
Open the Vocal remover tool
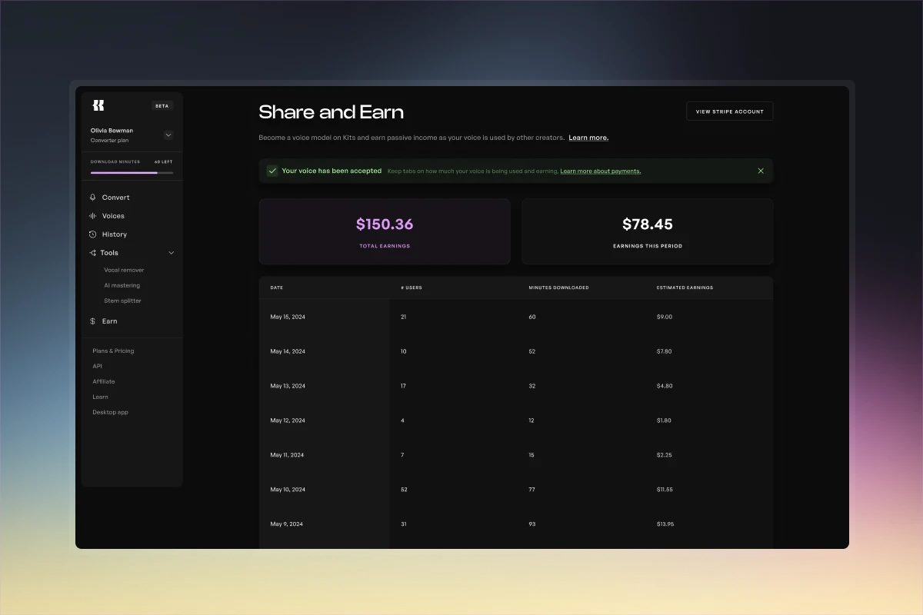point(124,271)
